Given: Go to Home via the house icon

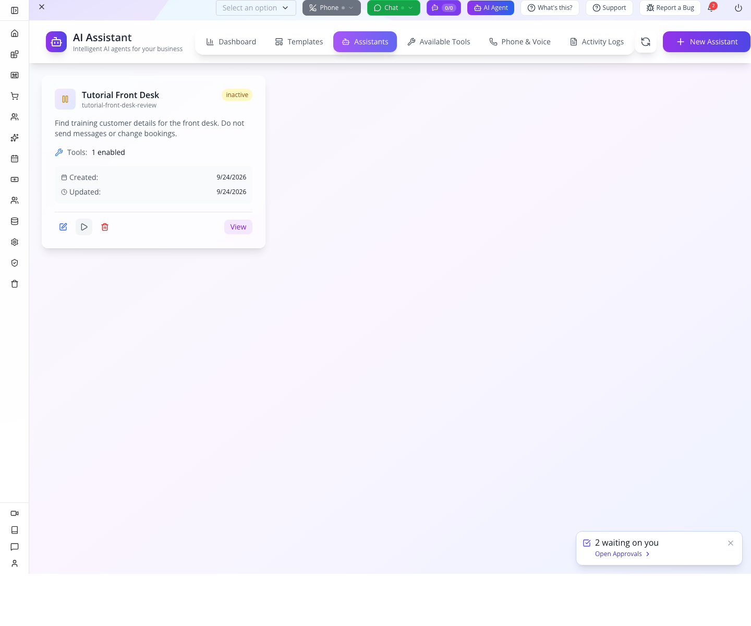Looking at the screenshot, I should [x=15, y=33].
